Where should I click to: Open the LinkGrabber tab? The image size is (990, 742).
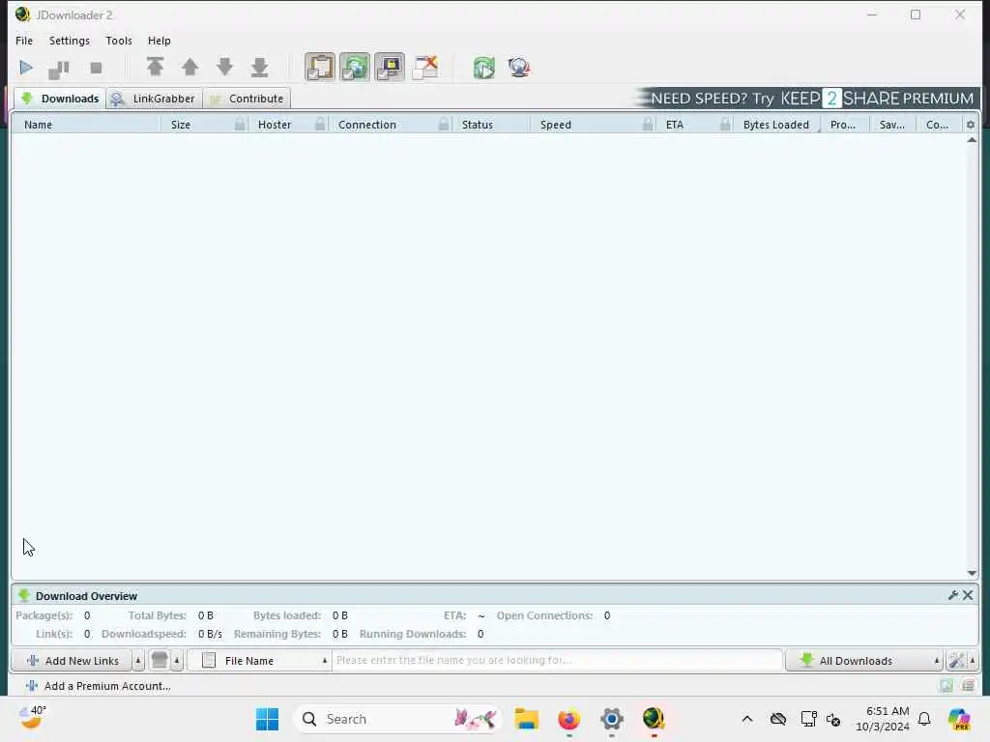point(154,99)
